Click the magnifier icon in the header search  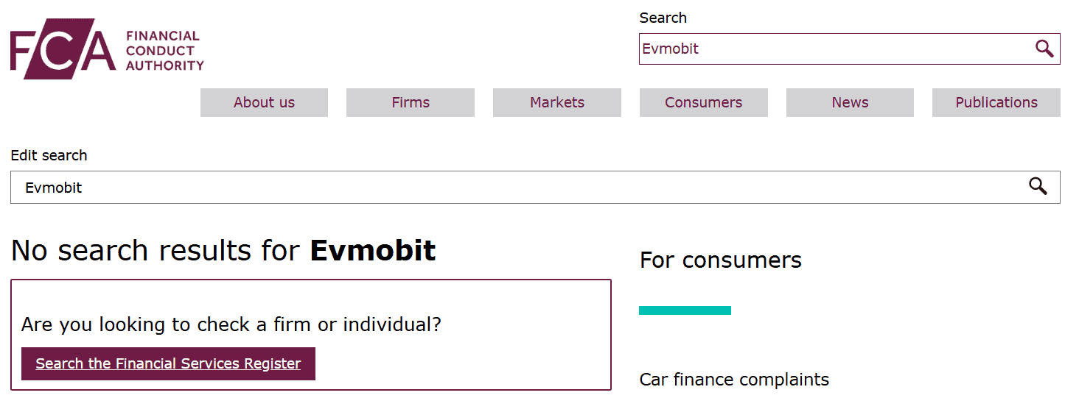pyautogui.click(x=1044, y=49)
